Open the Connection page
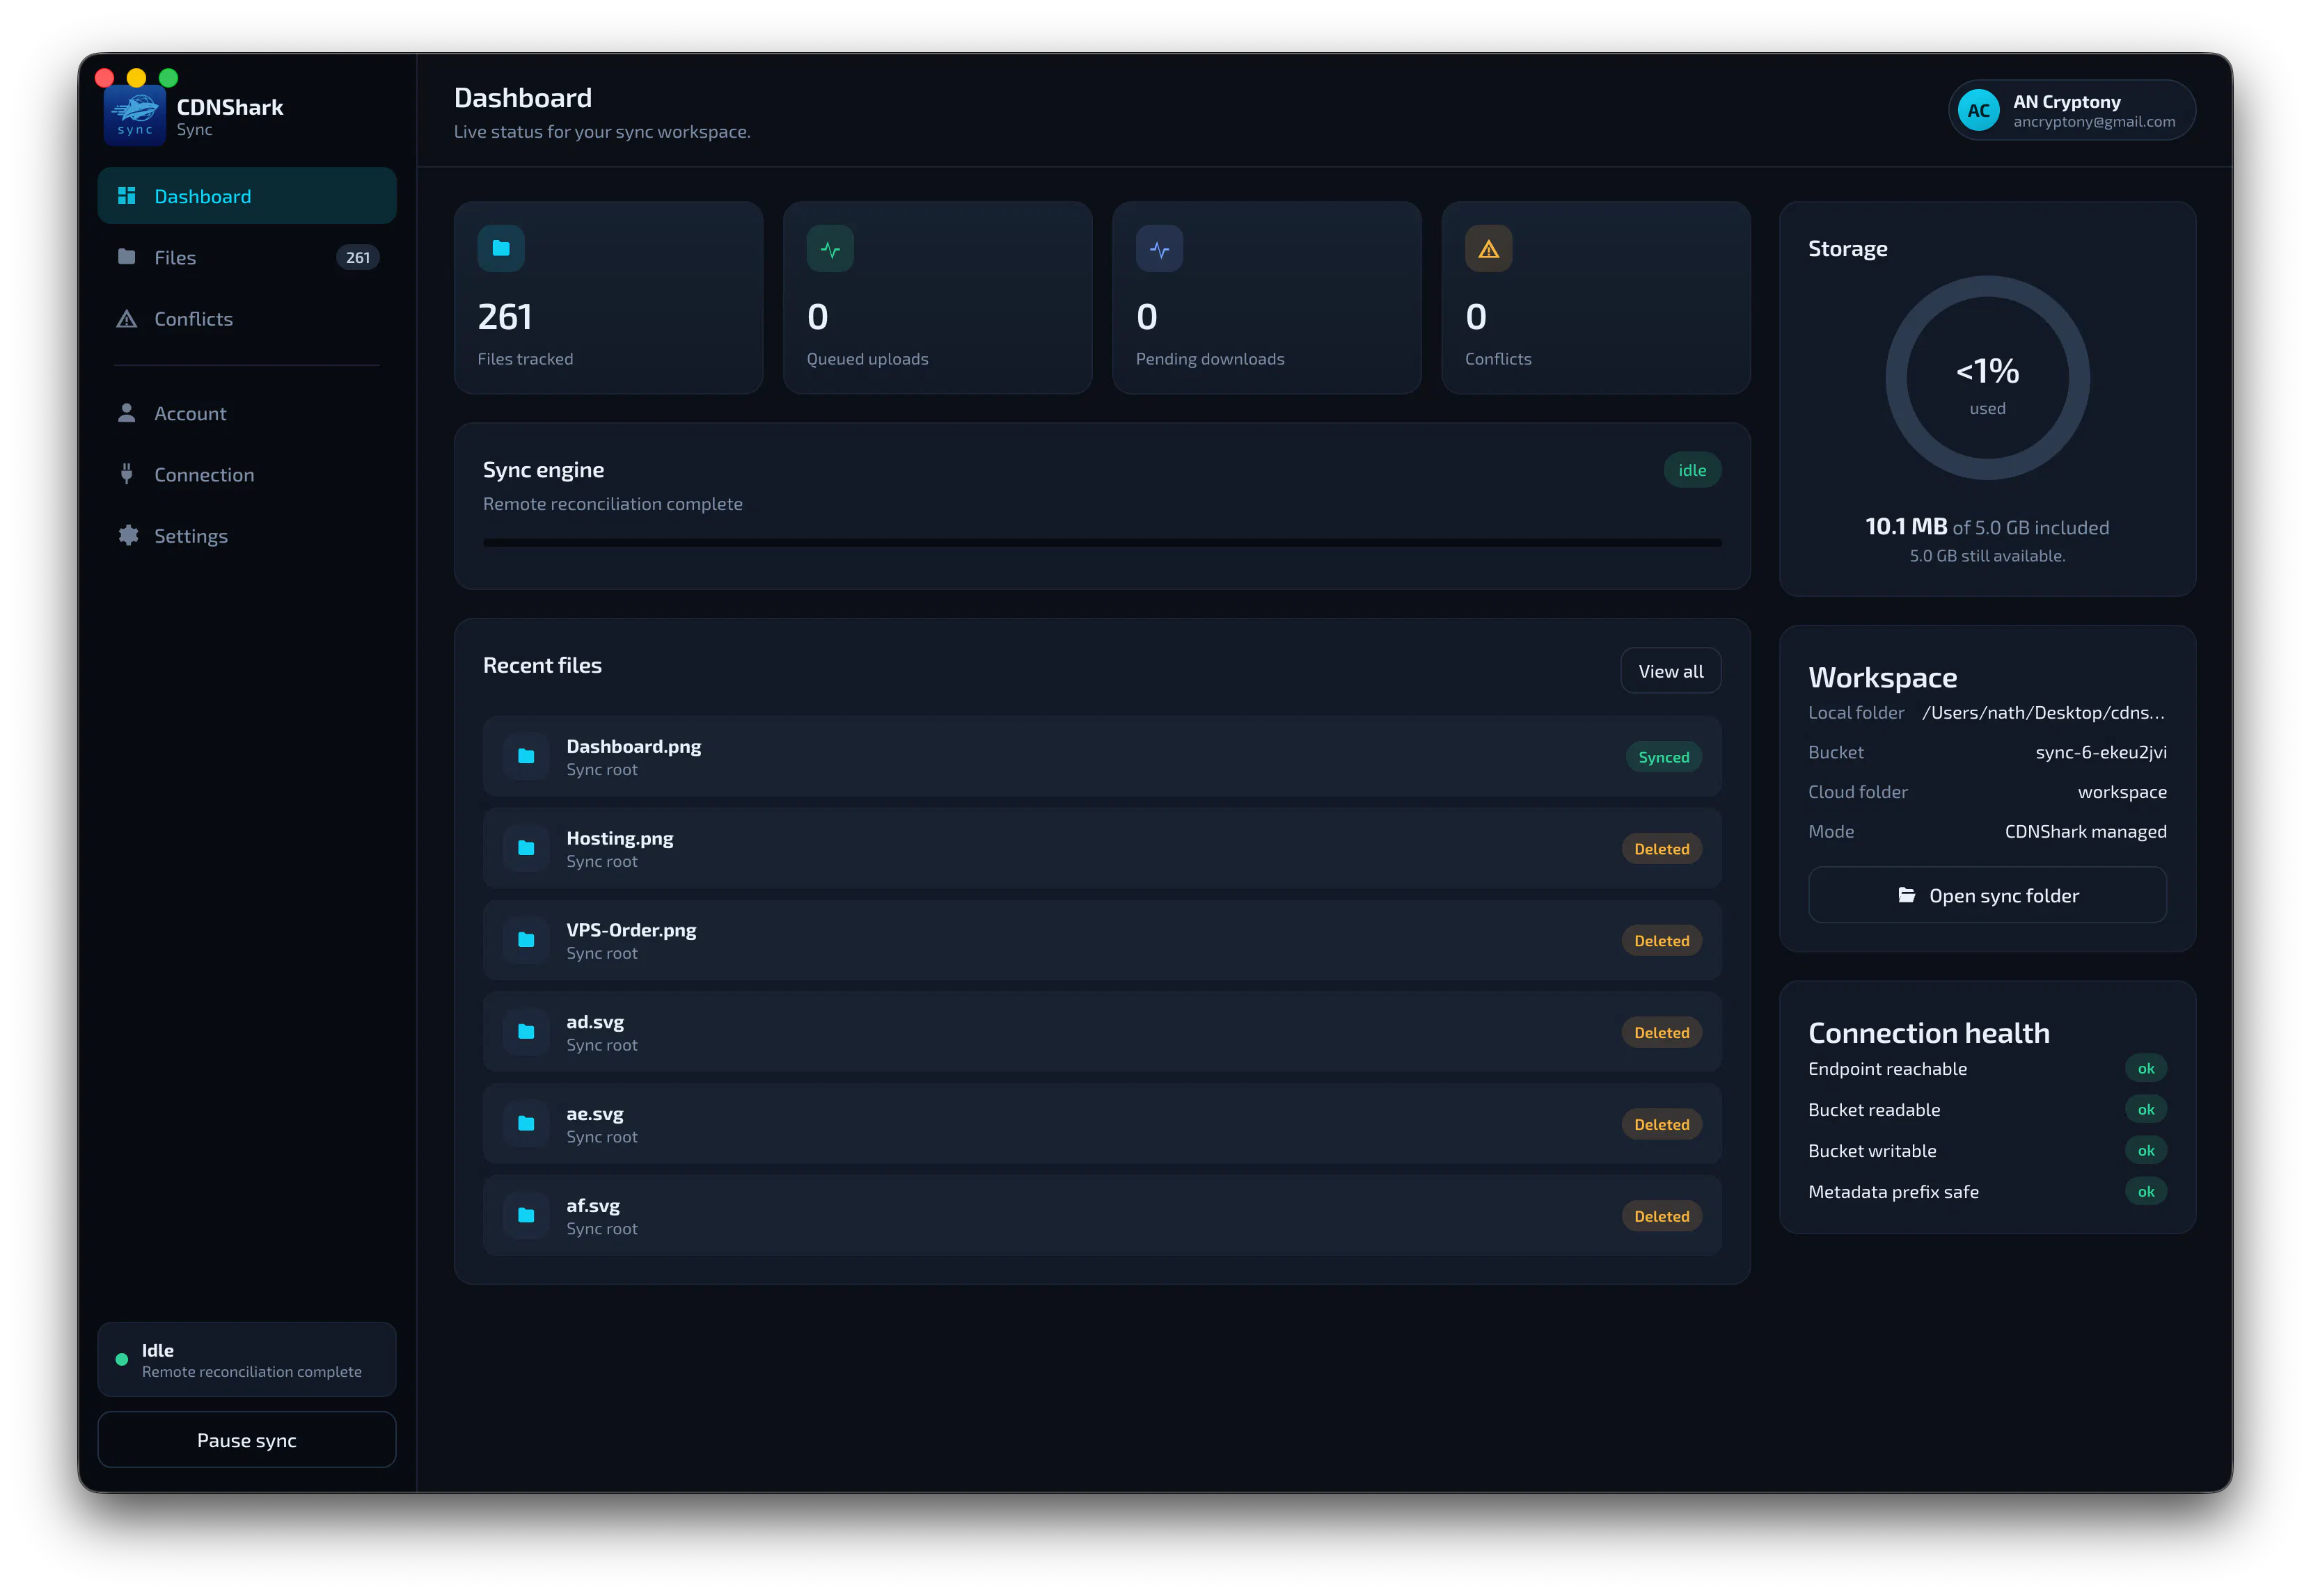 click(247, 474)
